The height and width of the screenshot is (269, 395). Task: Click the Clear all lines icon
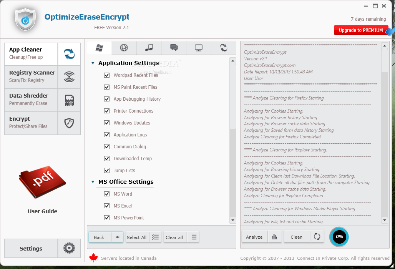pos(194,237)
